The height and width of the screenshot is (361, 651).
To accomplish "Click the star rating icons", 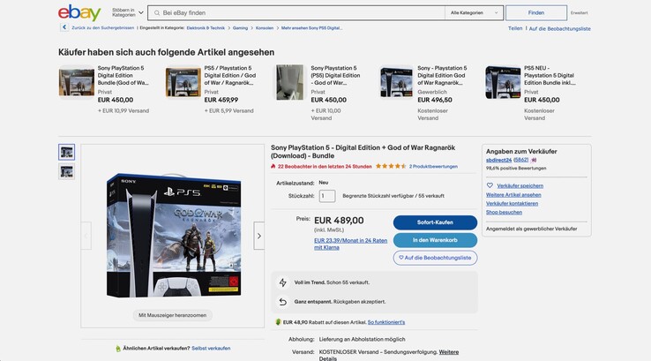I will [x=391, y=166].
